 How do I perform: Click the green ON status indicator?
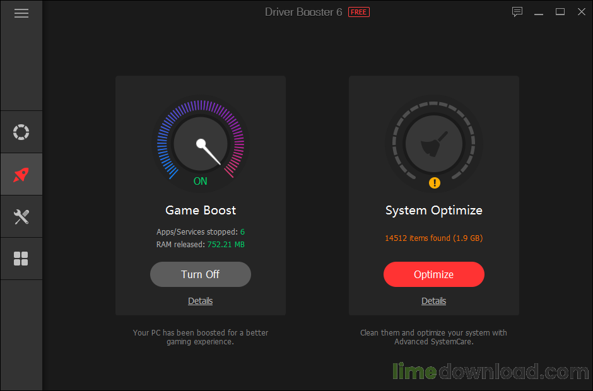200,181
